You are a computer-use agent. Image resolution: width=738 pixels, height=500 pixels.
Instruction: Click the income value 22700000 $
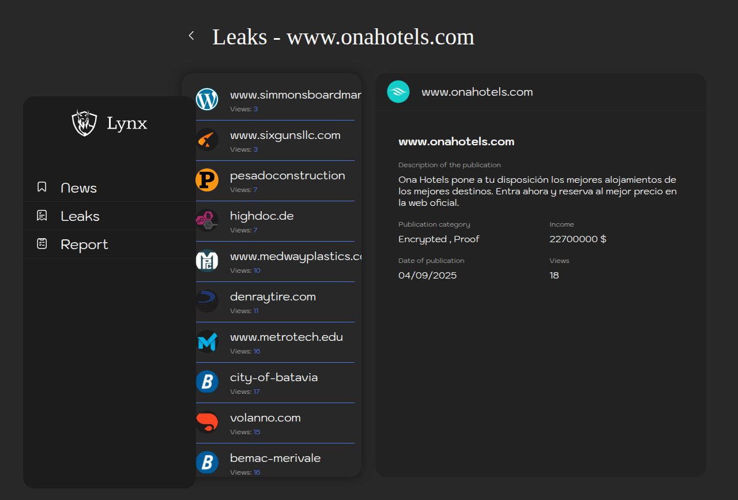point(578,239)
